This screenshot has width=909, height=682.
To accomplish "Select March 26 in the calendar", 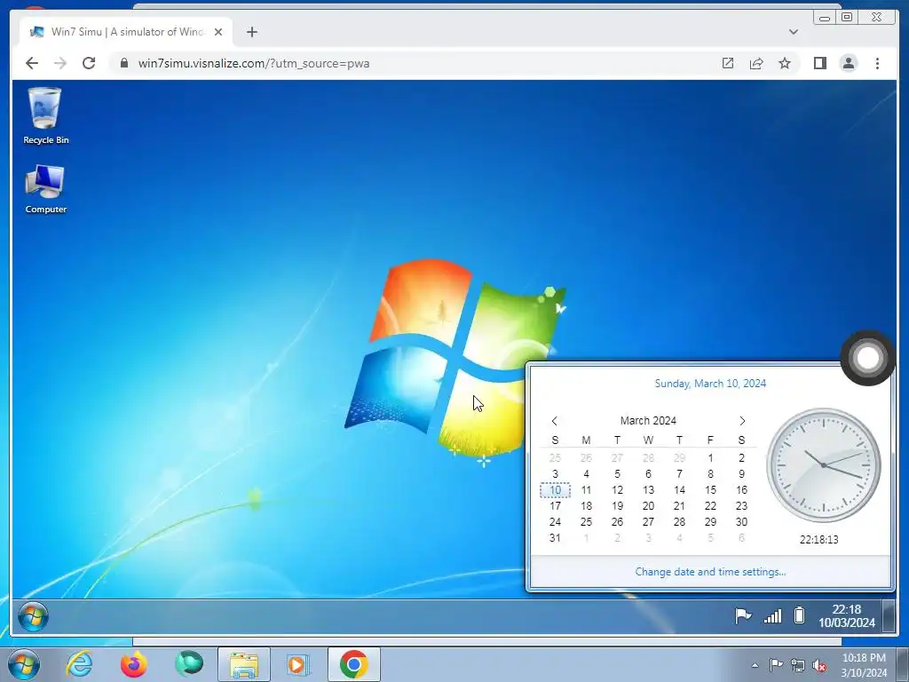I will pyautogui.click(x=618, y=522).
